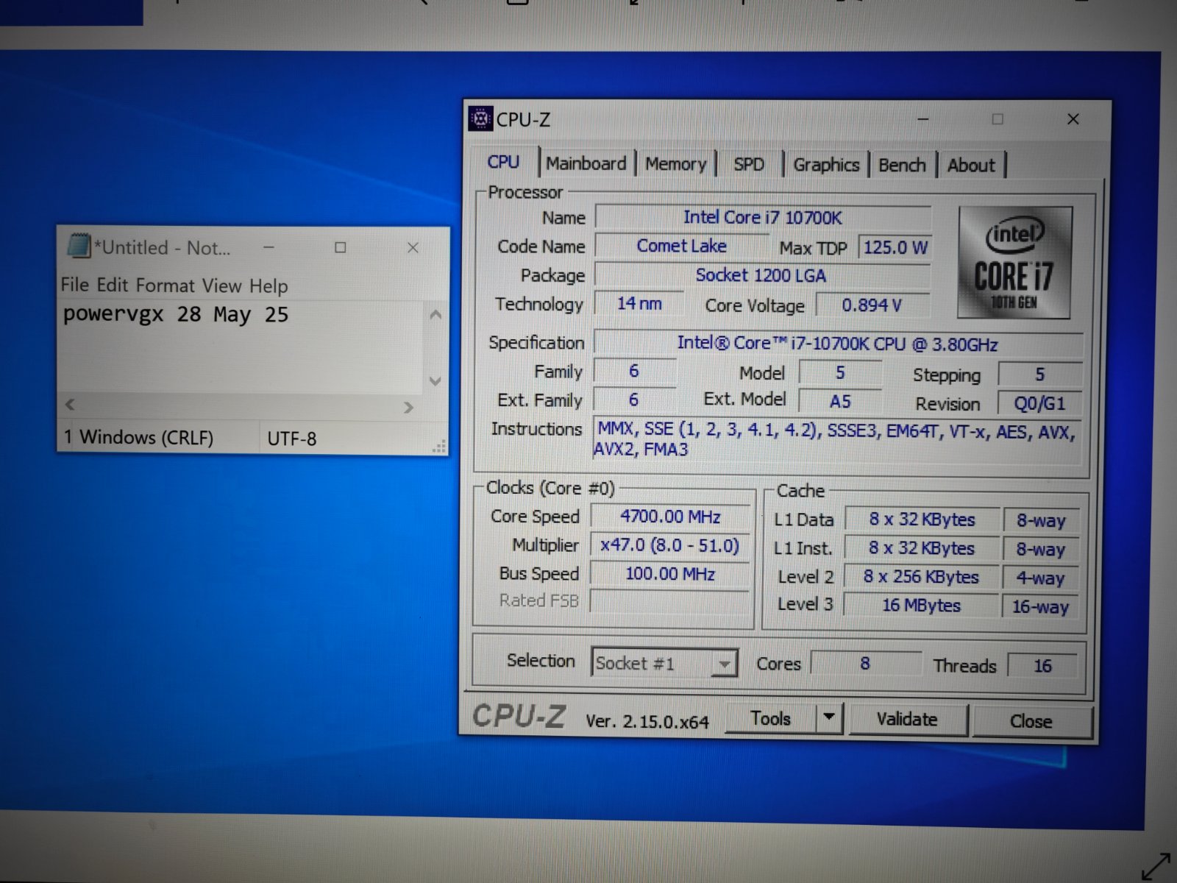Expand the Tools dropdown arrow
Viewport: 1177px width, 883px height.
(829, 717)
